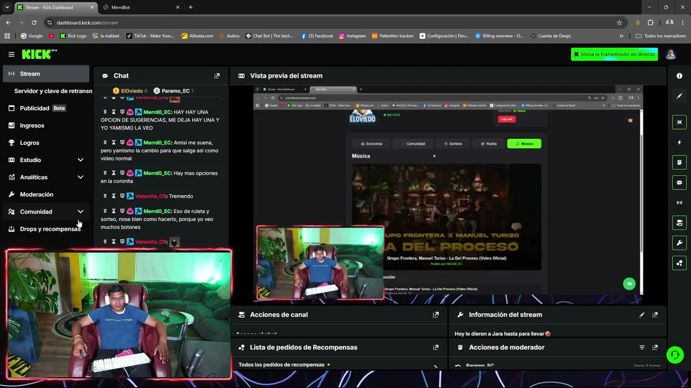The image size is (691, 388).
Task: Open Publicidad Beta in the sidebar
Action: tap(46, 108)
